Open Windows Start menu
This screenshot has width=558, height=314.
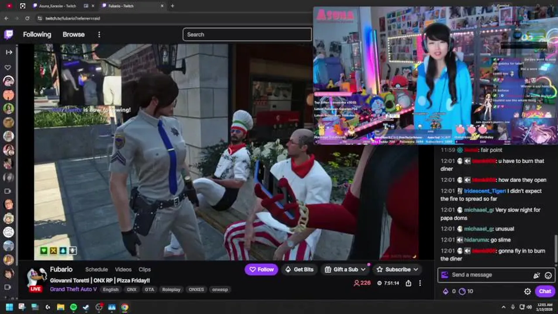(9, 307)
